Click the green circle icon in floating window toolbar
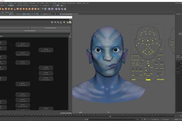The image size is (182, 121). (64, 22)
